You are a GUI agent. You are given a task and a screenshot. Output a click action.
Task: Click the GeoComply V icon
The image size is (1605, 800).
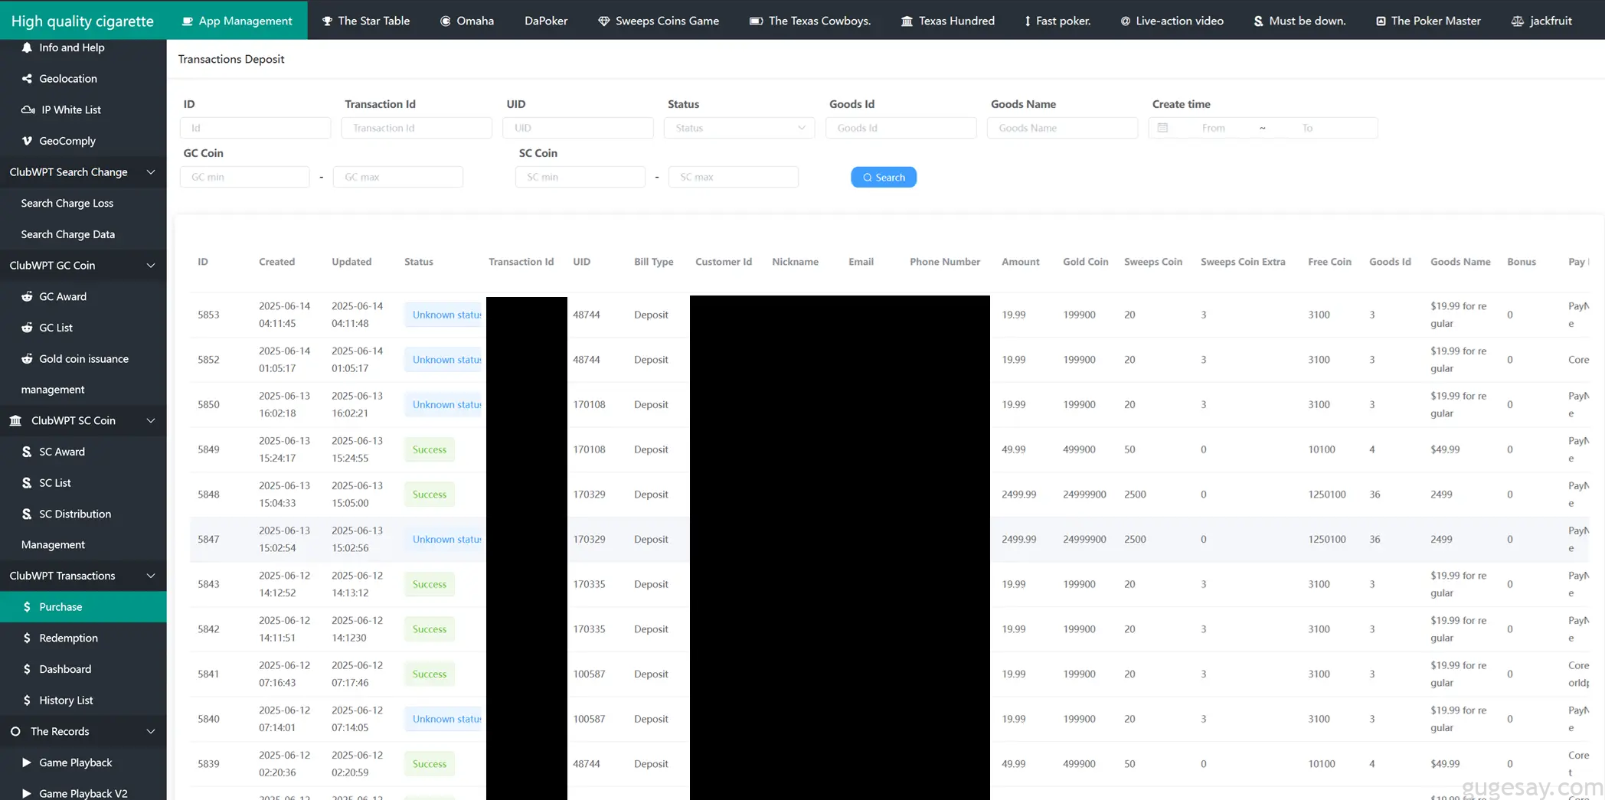tap(27, 141)
